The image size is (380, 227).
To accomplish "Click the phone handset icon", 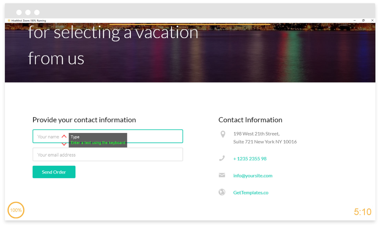I will [x=222, y=158].
